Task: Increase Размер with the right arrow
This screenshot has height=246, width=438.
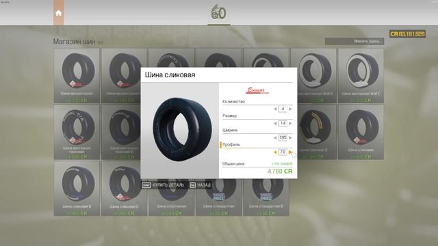Action: pyautogui.click(x=290, y=123)
